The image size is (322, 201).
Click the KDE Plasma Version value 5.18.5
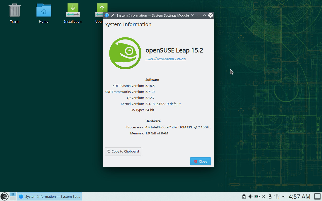coord(150,86)
